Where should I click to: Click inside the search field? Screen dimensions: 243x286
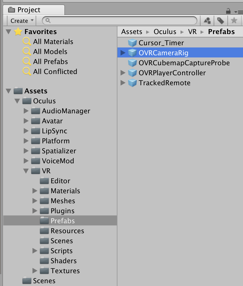click(119, 21)
